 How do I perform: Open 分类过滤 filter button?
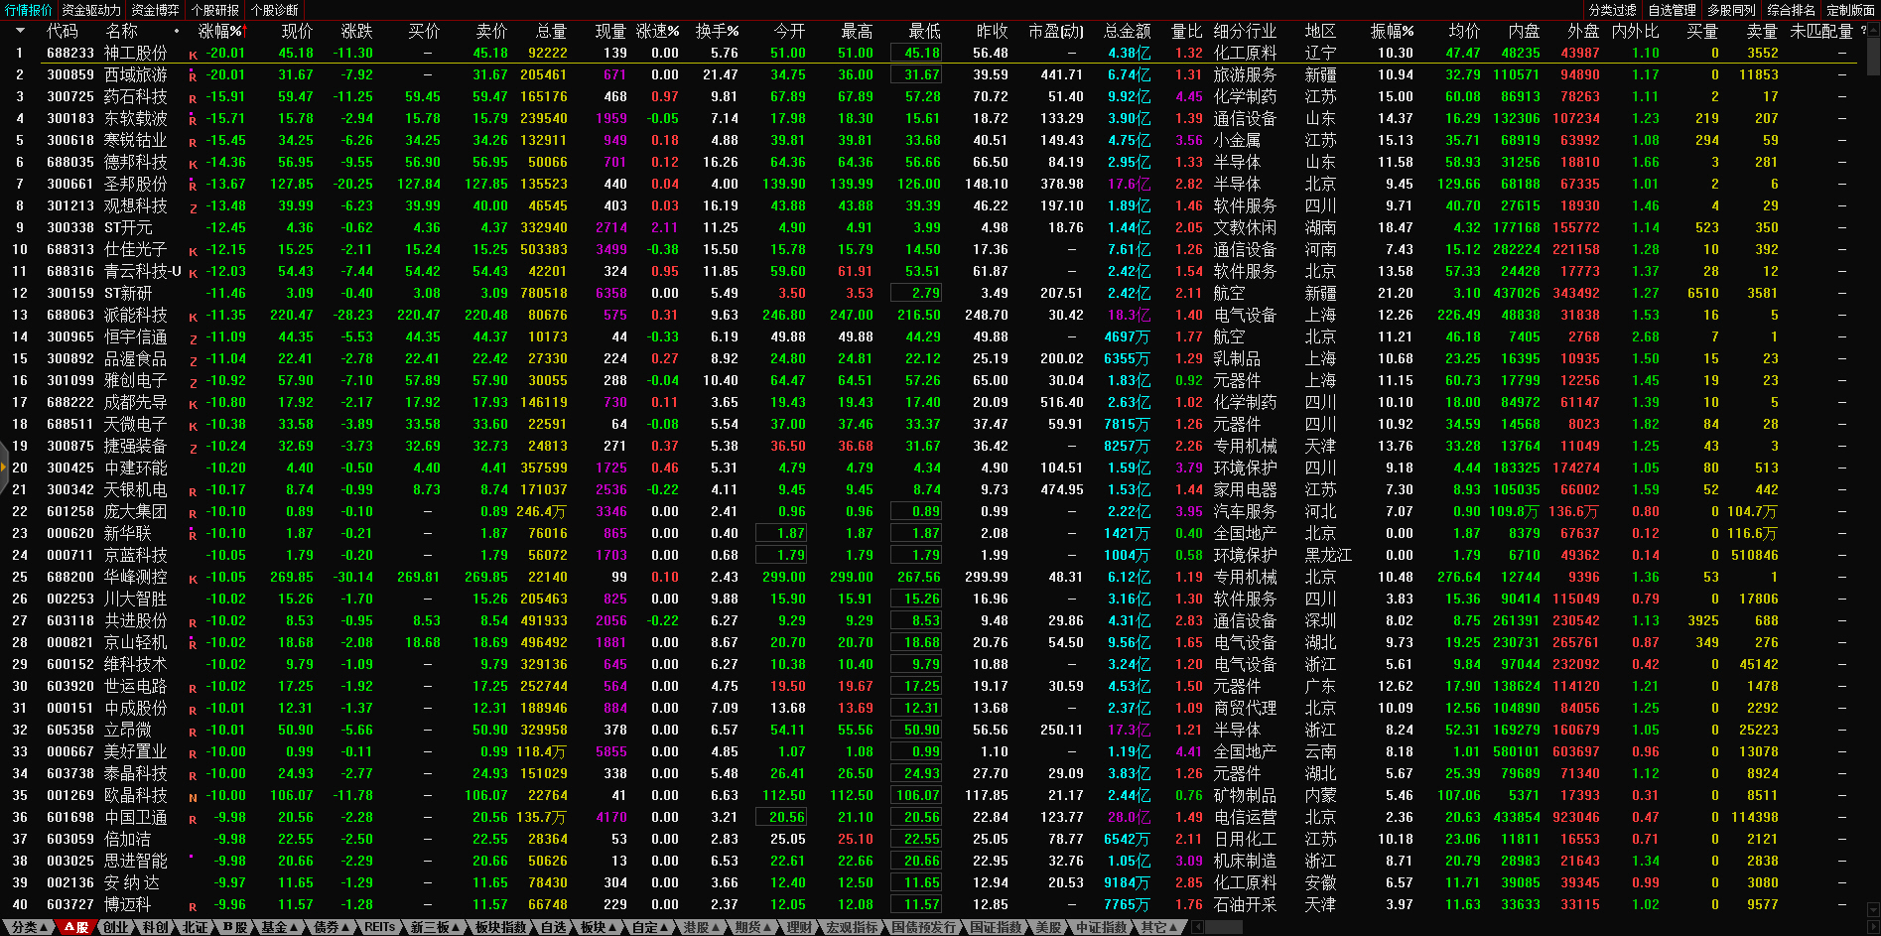coord(1612,10)
